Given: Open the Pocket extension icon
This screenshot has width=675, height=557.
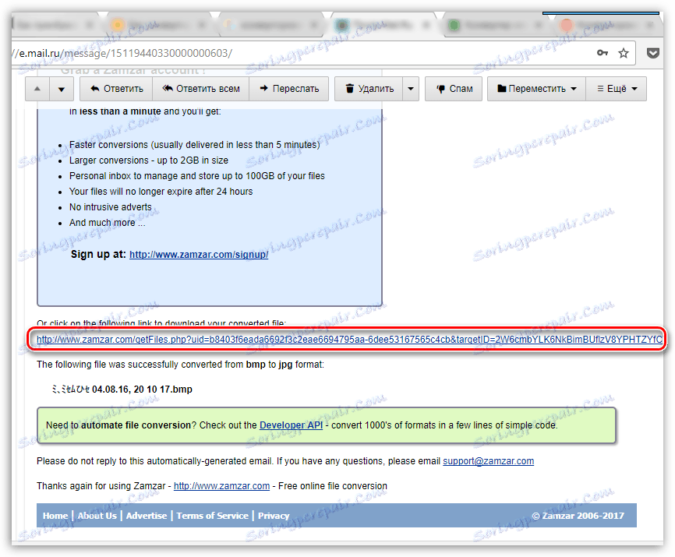Looking at the screenshot, I should 653,53.
